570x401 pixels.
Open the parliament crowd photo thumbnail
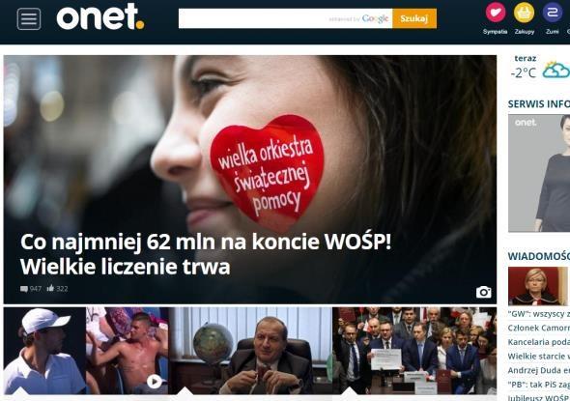click(414, 351)
